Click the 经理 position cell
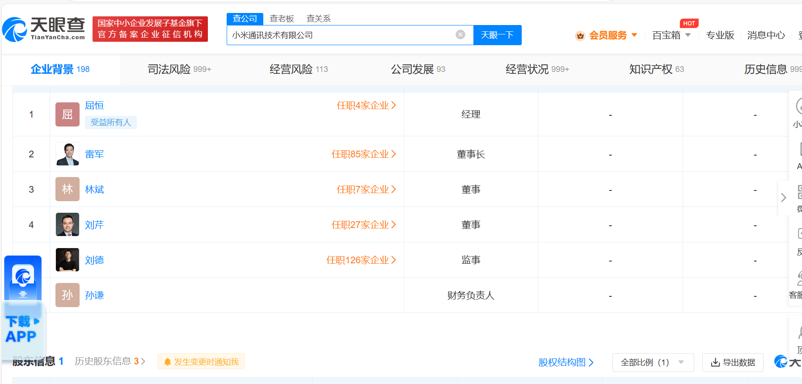 tap(471, 114)
